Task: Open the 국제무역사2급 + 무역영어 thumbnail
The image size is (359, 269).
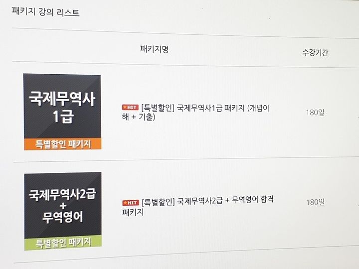Action: [x=63, y=211]
